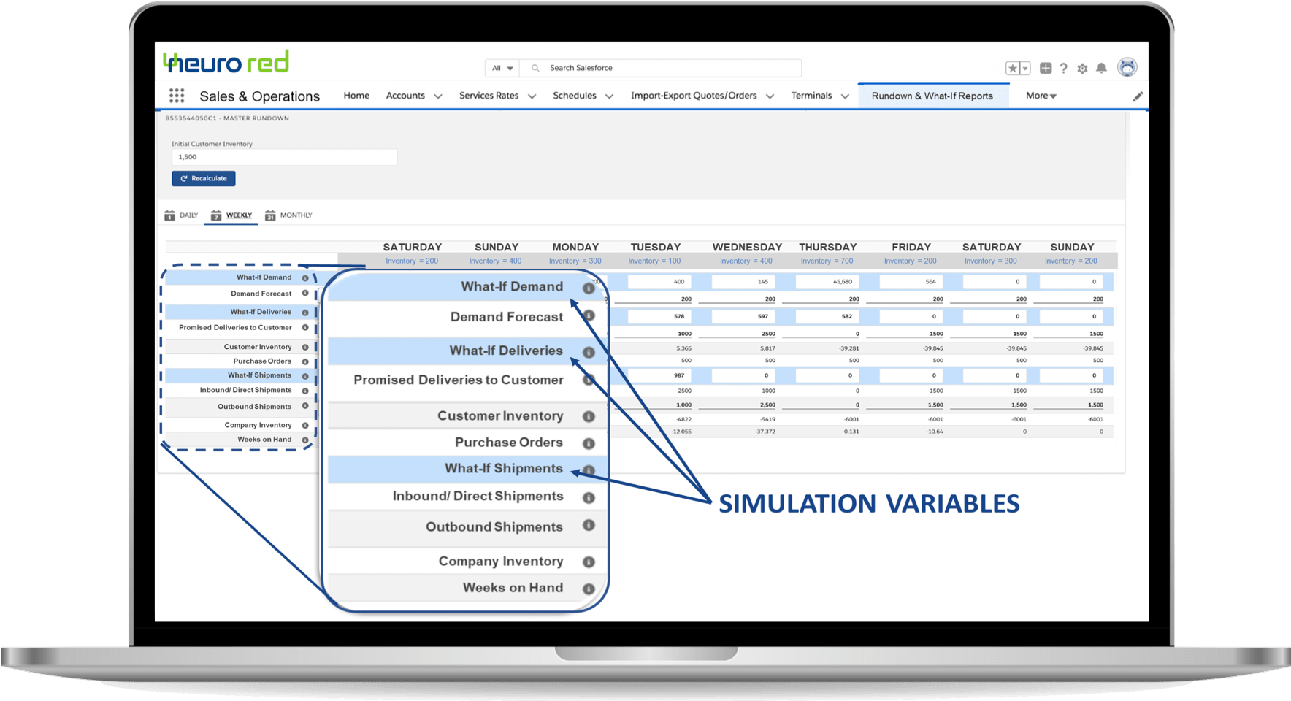Open the notifications bell icon
The height and width of the screenshot is (701, 1291).
(1102, 67)
